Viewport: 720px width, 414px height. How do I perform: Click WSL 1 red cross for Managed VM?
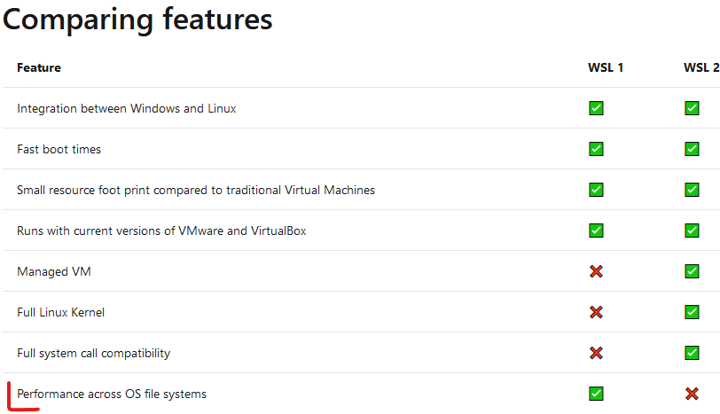point(596,271)
